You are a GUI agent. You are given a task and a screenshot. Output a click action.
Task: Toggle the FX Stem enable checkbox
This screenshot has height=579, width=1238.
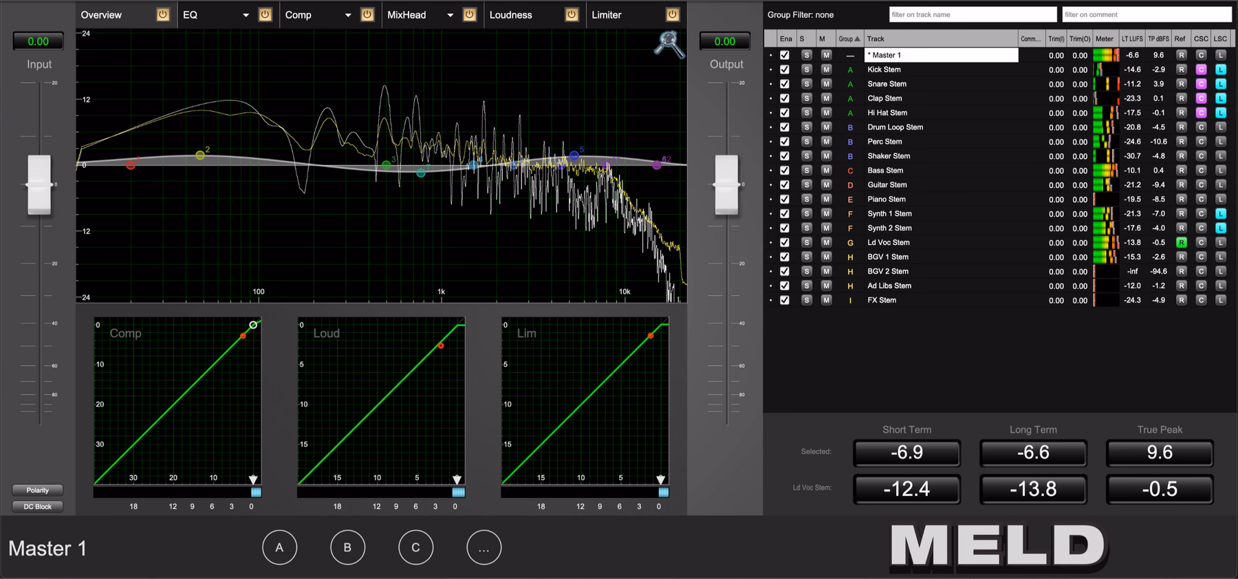pyautogui.click(x=785, y=301)
